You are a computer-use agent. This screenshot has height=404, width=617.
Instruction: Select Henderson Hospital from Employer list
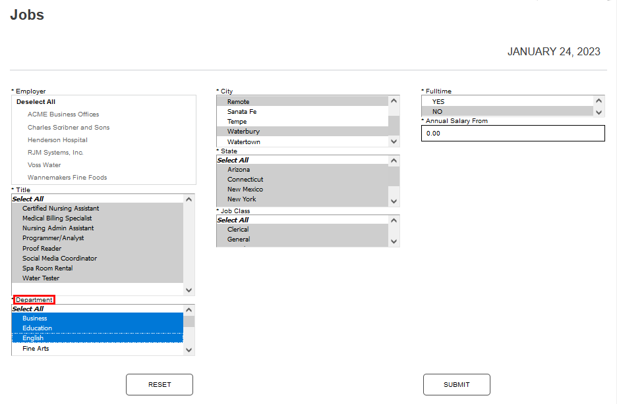pyautogui.click(x=57, y=139)
